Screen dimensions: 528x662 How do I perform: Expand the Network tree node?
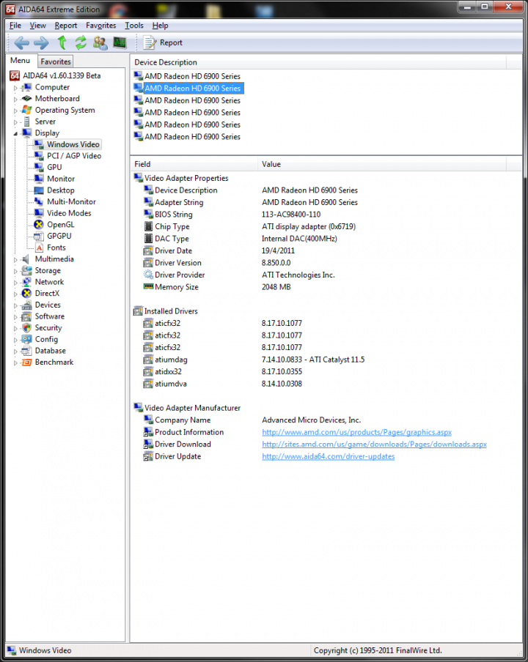tap(15, 283)
